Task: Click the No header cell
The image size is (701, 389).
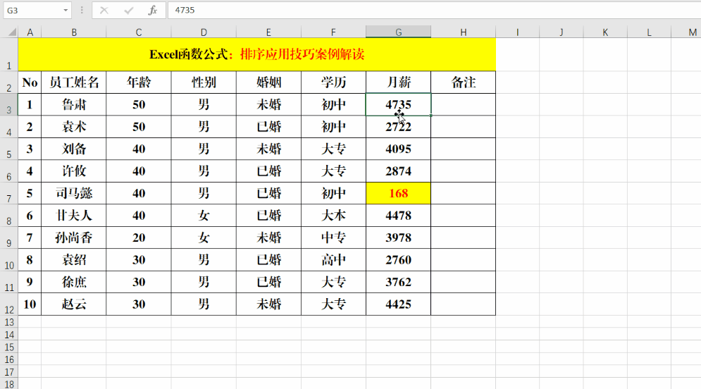Action: click(30, 82)
